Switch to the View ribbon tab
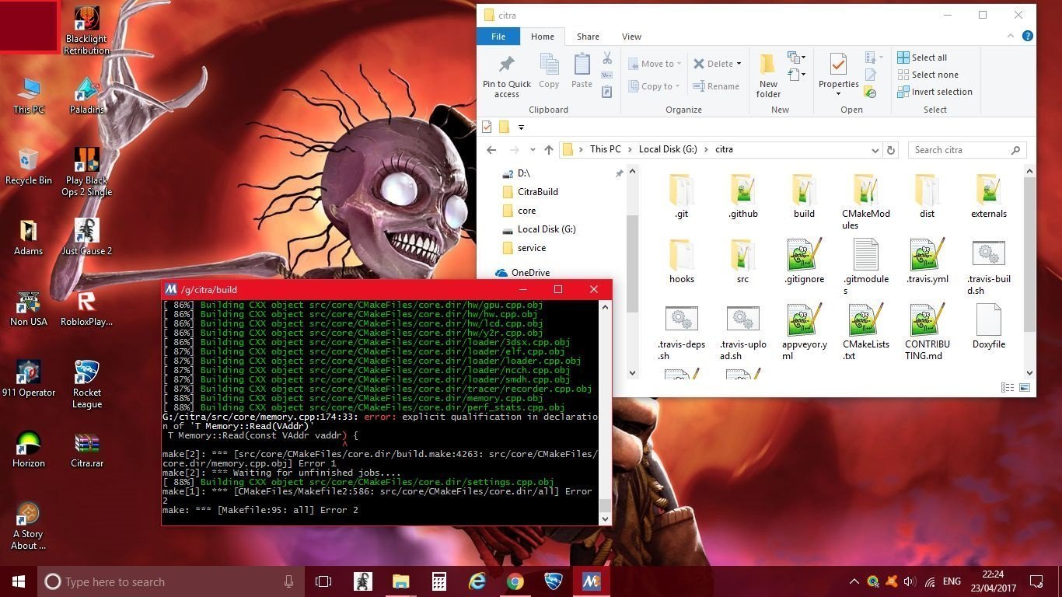Screen dimensions: 1062x597 (x=631, y=37)
